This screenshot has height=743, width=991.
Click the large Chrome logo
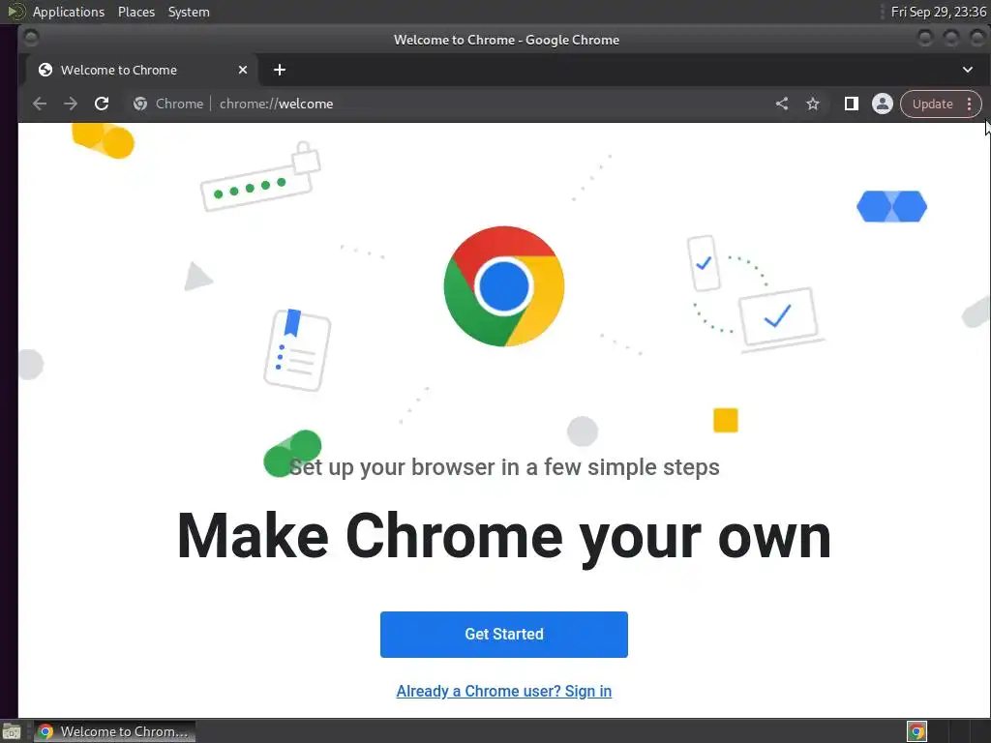point(503,286)
